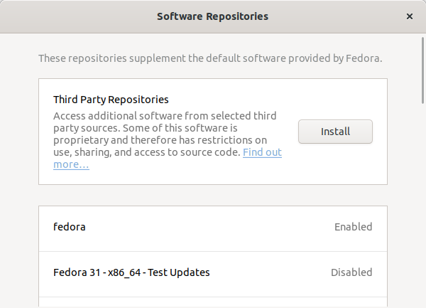
Task: Install the Third Party Repositories
Action: [x=335, y=132]
